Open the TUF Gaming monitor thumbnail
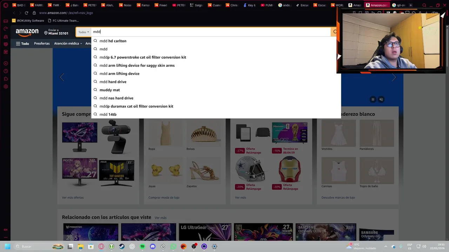This screenshot has width=449, height=252. (x=116, y=173)
